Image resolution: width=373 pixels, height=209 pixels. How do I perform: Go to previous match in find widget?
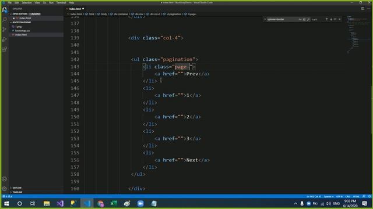click(326, 19)
